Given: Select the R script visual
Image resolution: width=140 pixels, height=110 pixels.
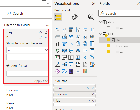Looking at the screenshot, I should pyautogui.click(x=85, y=57).
